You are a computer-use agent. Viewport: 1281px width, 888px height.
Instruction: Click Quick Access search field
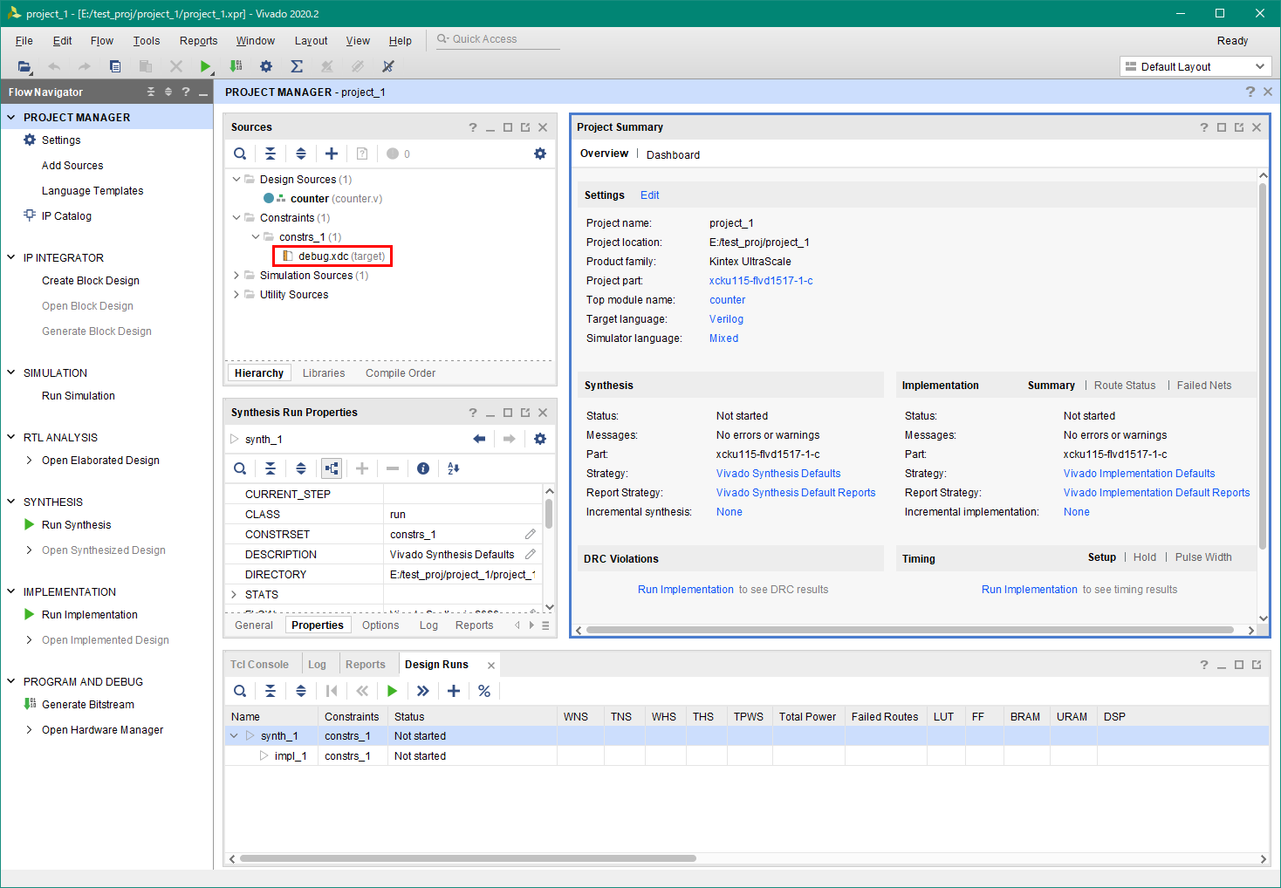tap(497, 39)
